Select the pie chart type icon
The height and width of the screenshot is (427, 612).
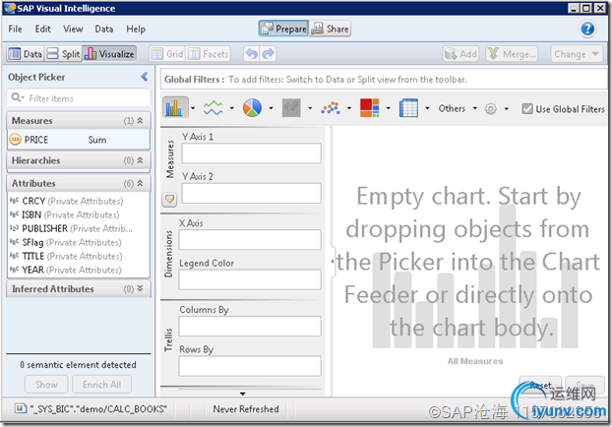tap(252, 108)
